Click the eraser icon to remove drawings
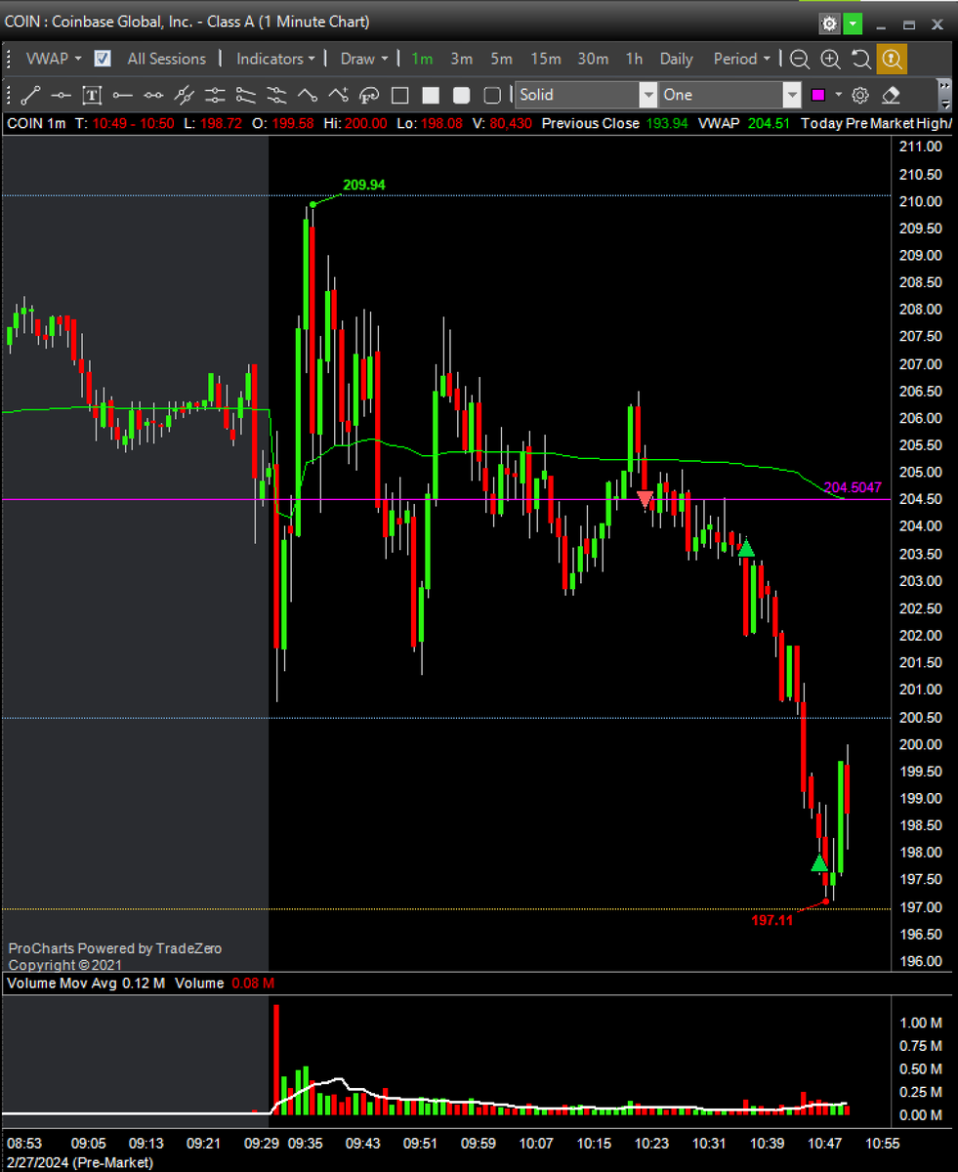The width and height of the screenshot is (958, 1172). tap(893, 95)
